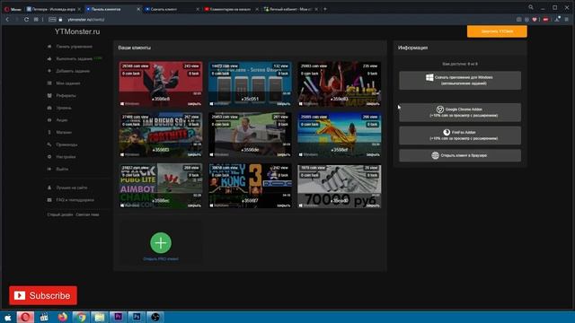Switch to the Скачать клиент browser tab

(172, 9)
